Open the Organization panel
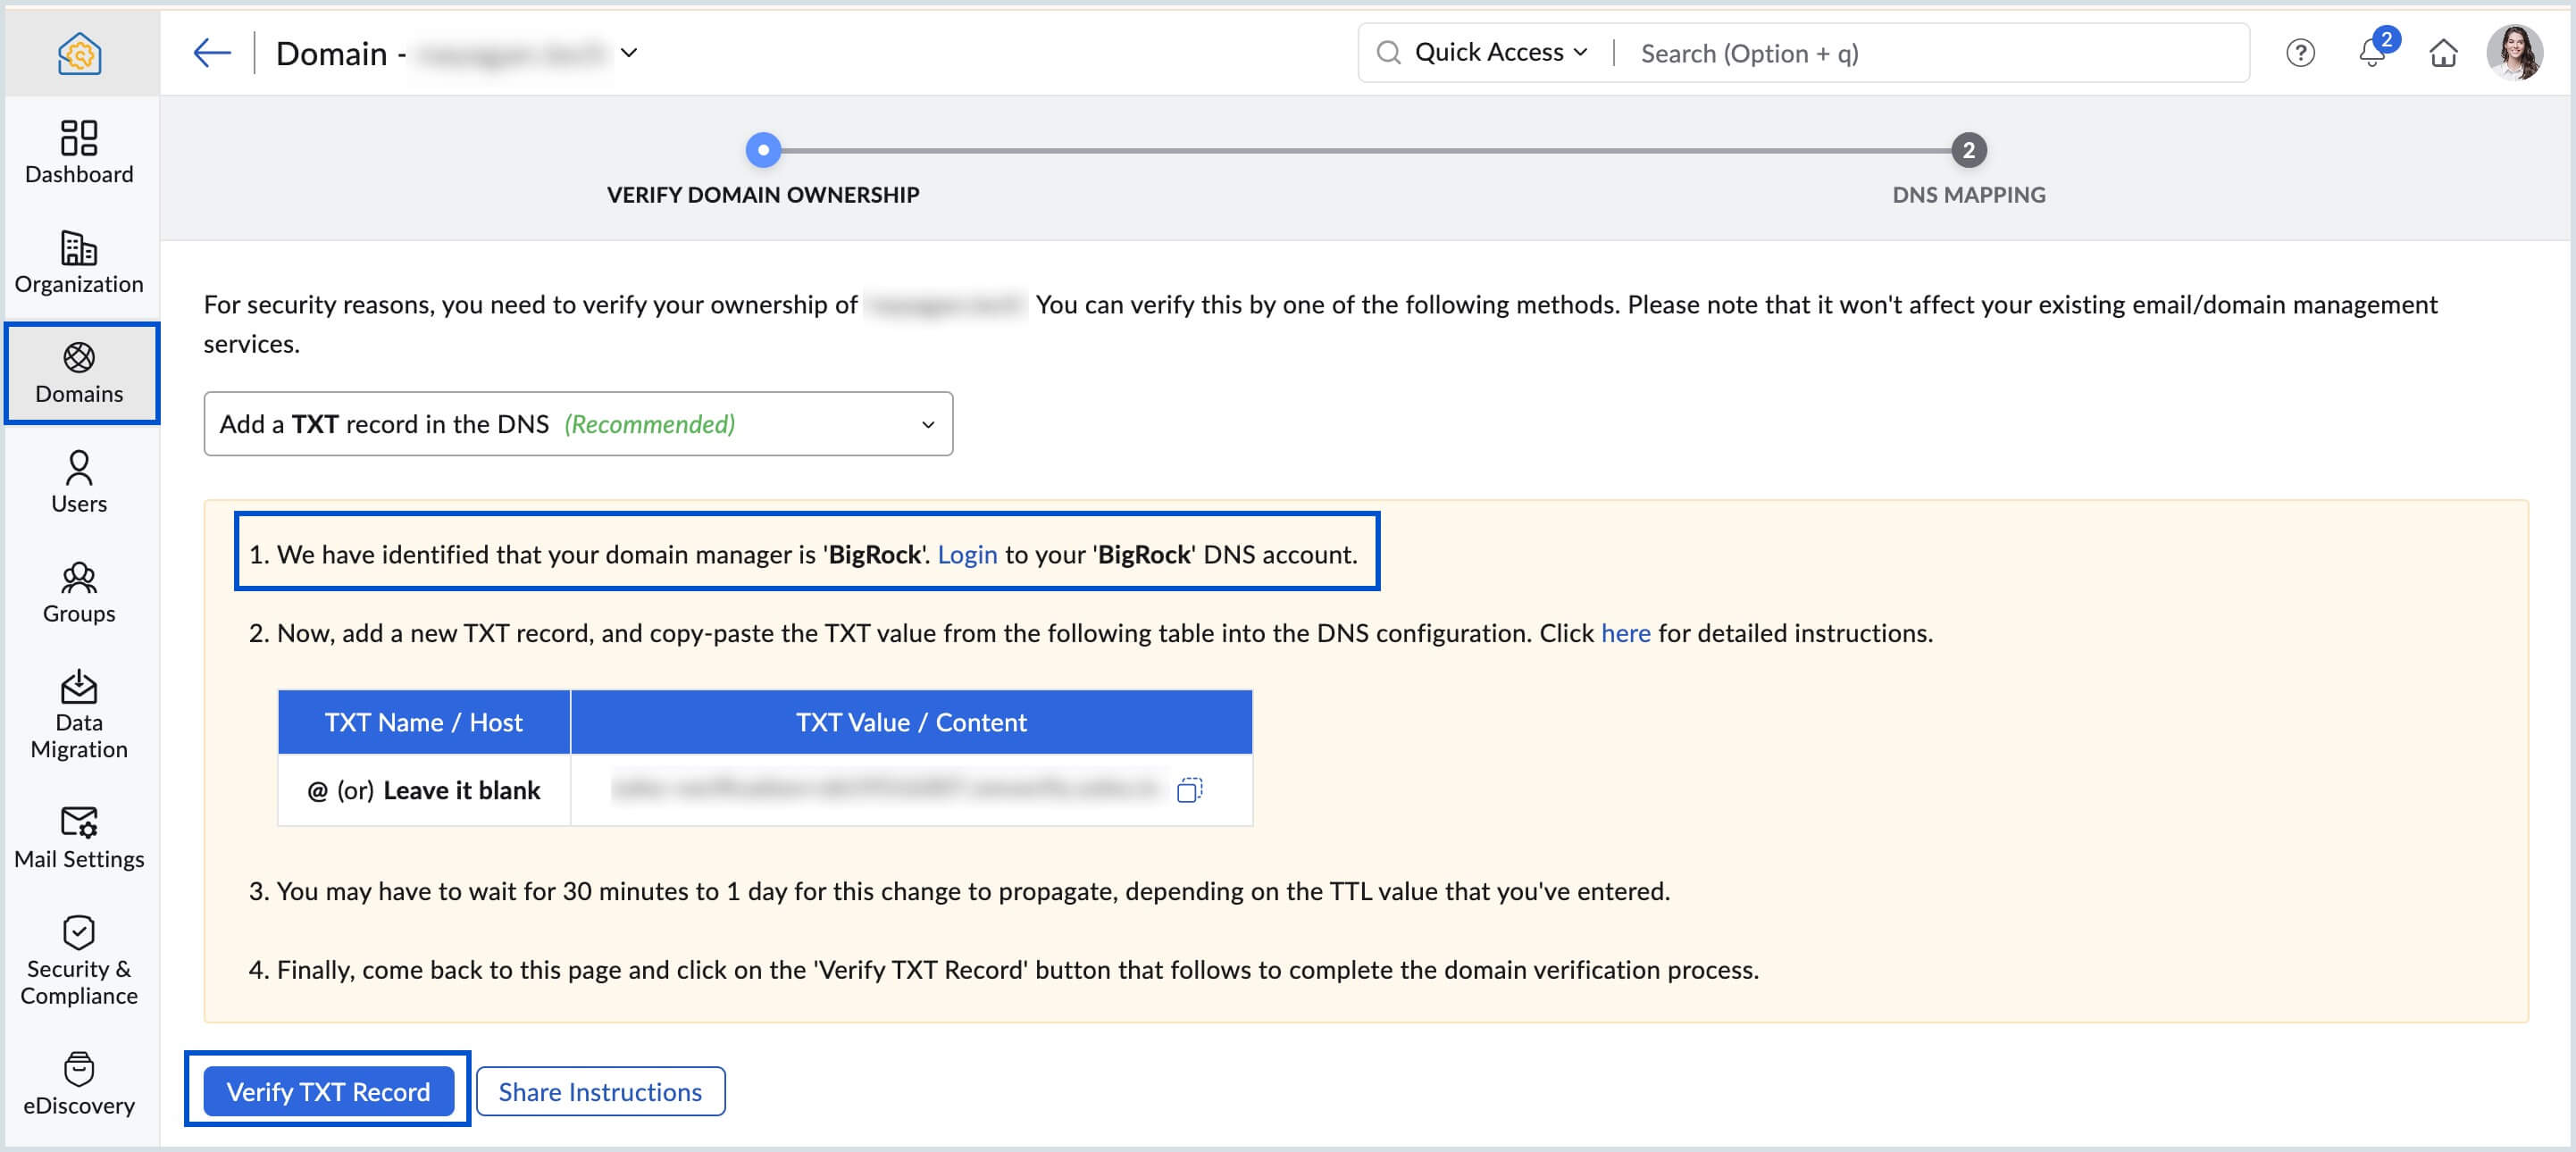 click(x=78, y=262)
